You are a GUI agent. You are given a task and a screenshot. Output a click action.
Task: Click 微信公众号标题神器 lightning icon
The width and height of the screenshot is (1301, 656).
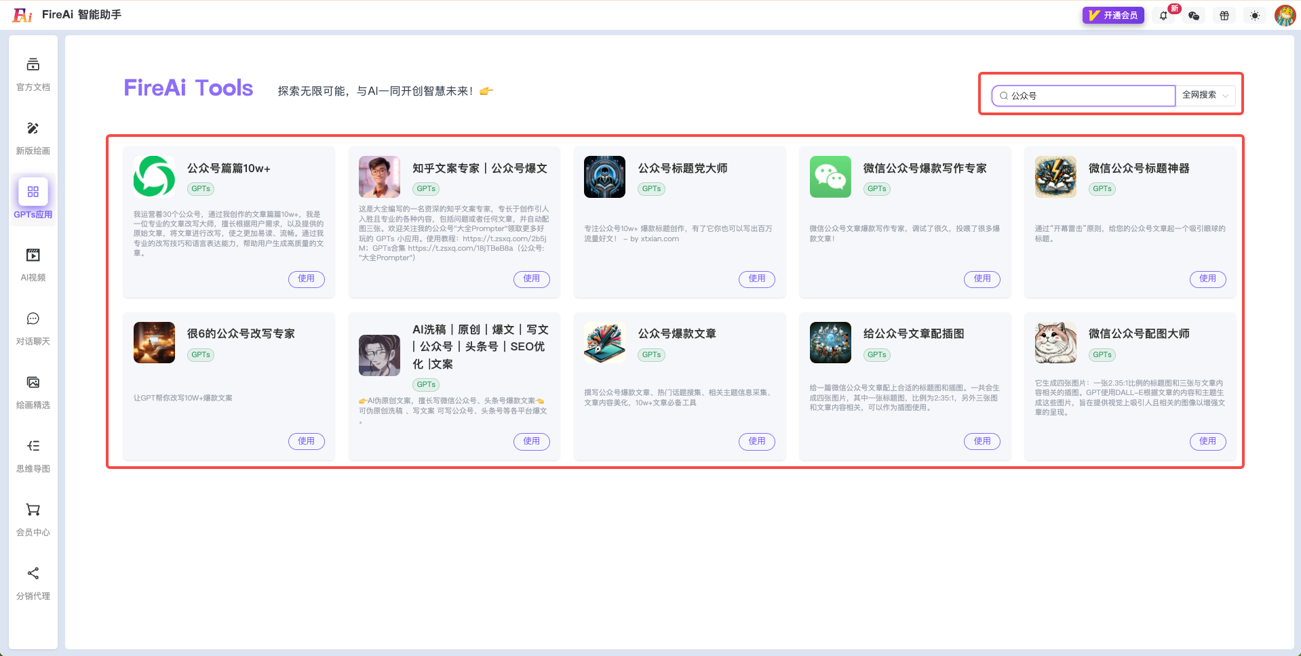pos(1055,176)
